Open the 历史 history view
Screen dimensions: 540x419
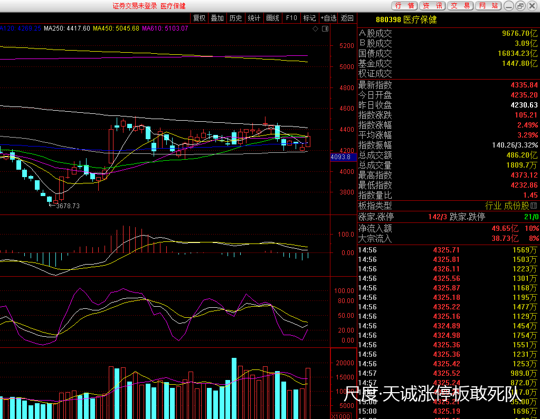[235, 18]
